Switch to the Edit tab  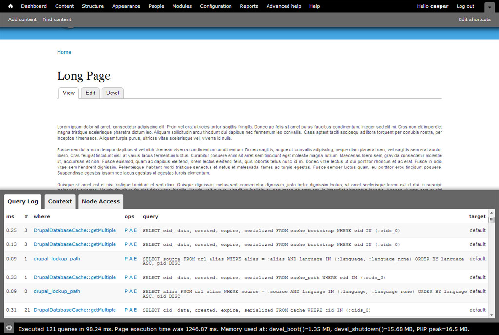coord(90,93)
